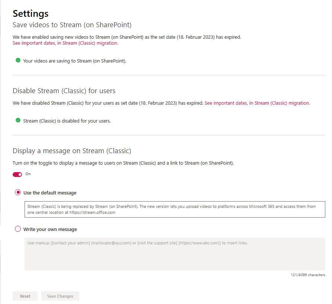Click the 'Save videos to Stream (on SharePoint)' heading
Viewport: 332px width, 304px height.
pos(72,25)
